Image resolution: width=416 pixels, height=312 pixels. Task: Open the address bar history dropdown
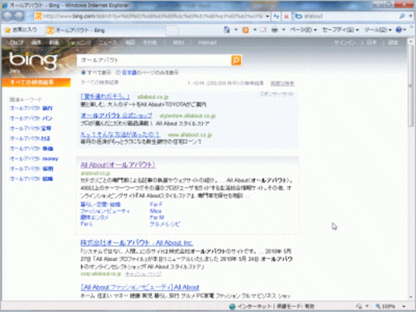(x=267, y=17)
